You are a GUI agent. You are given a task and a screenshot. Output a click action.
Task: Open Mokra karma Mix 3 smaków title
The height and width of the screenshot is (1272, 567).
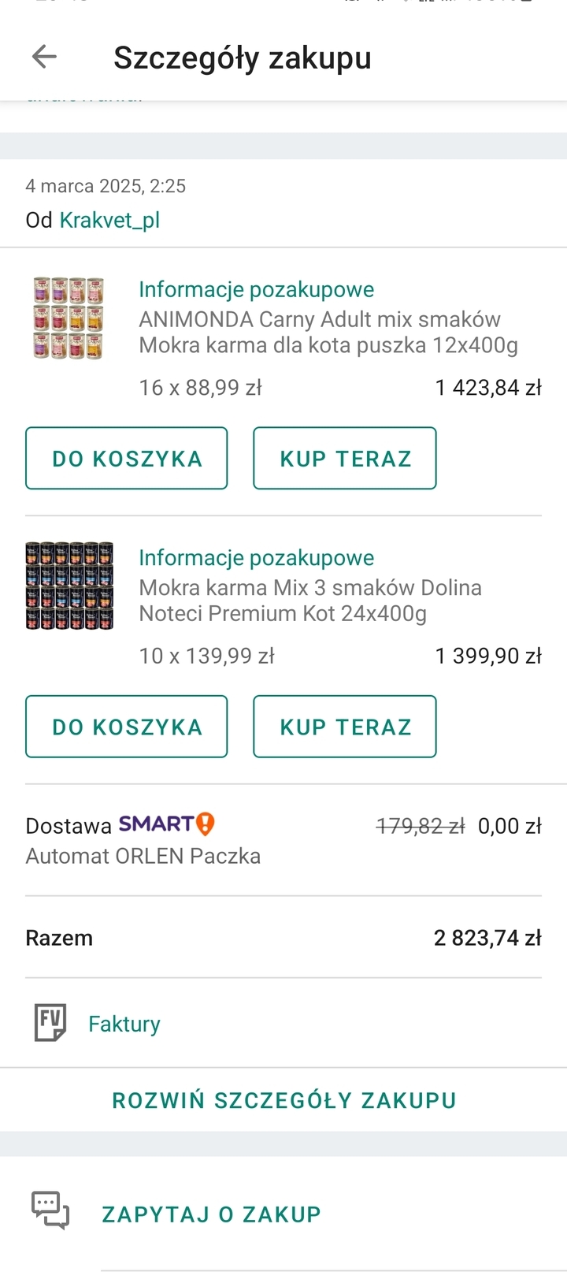coord(310,600)
